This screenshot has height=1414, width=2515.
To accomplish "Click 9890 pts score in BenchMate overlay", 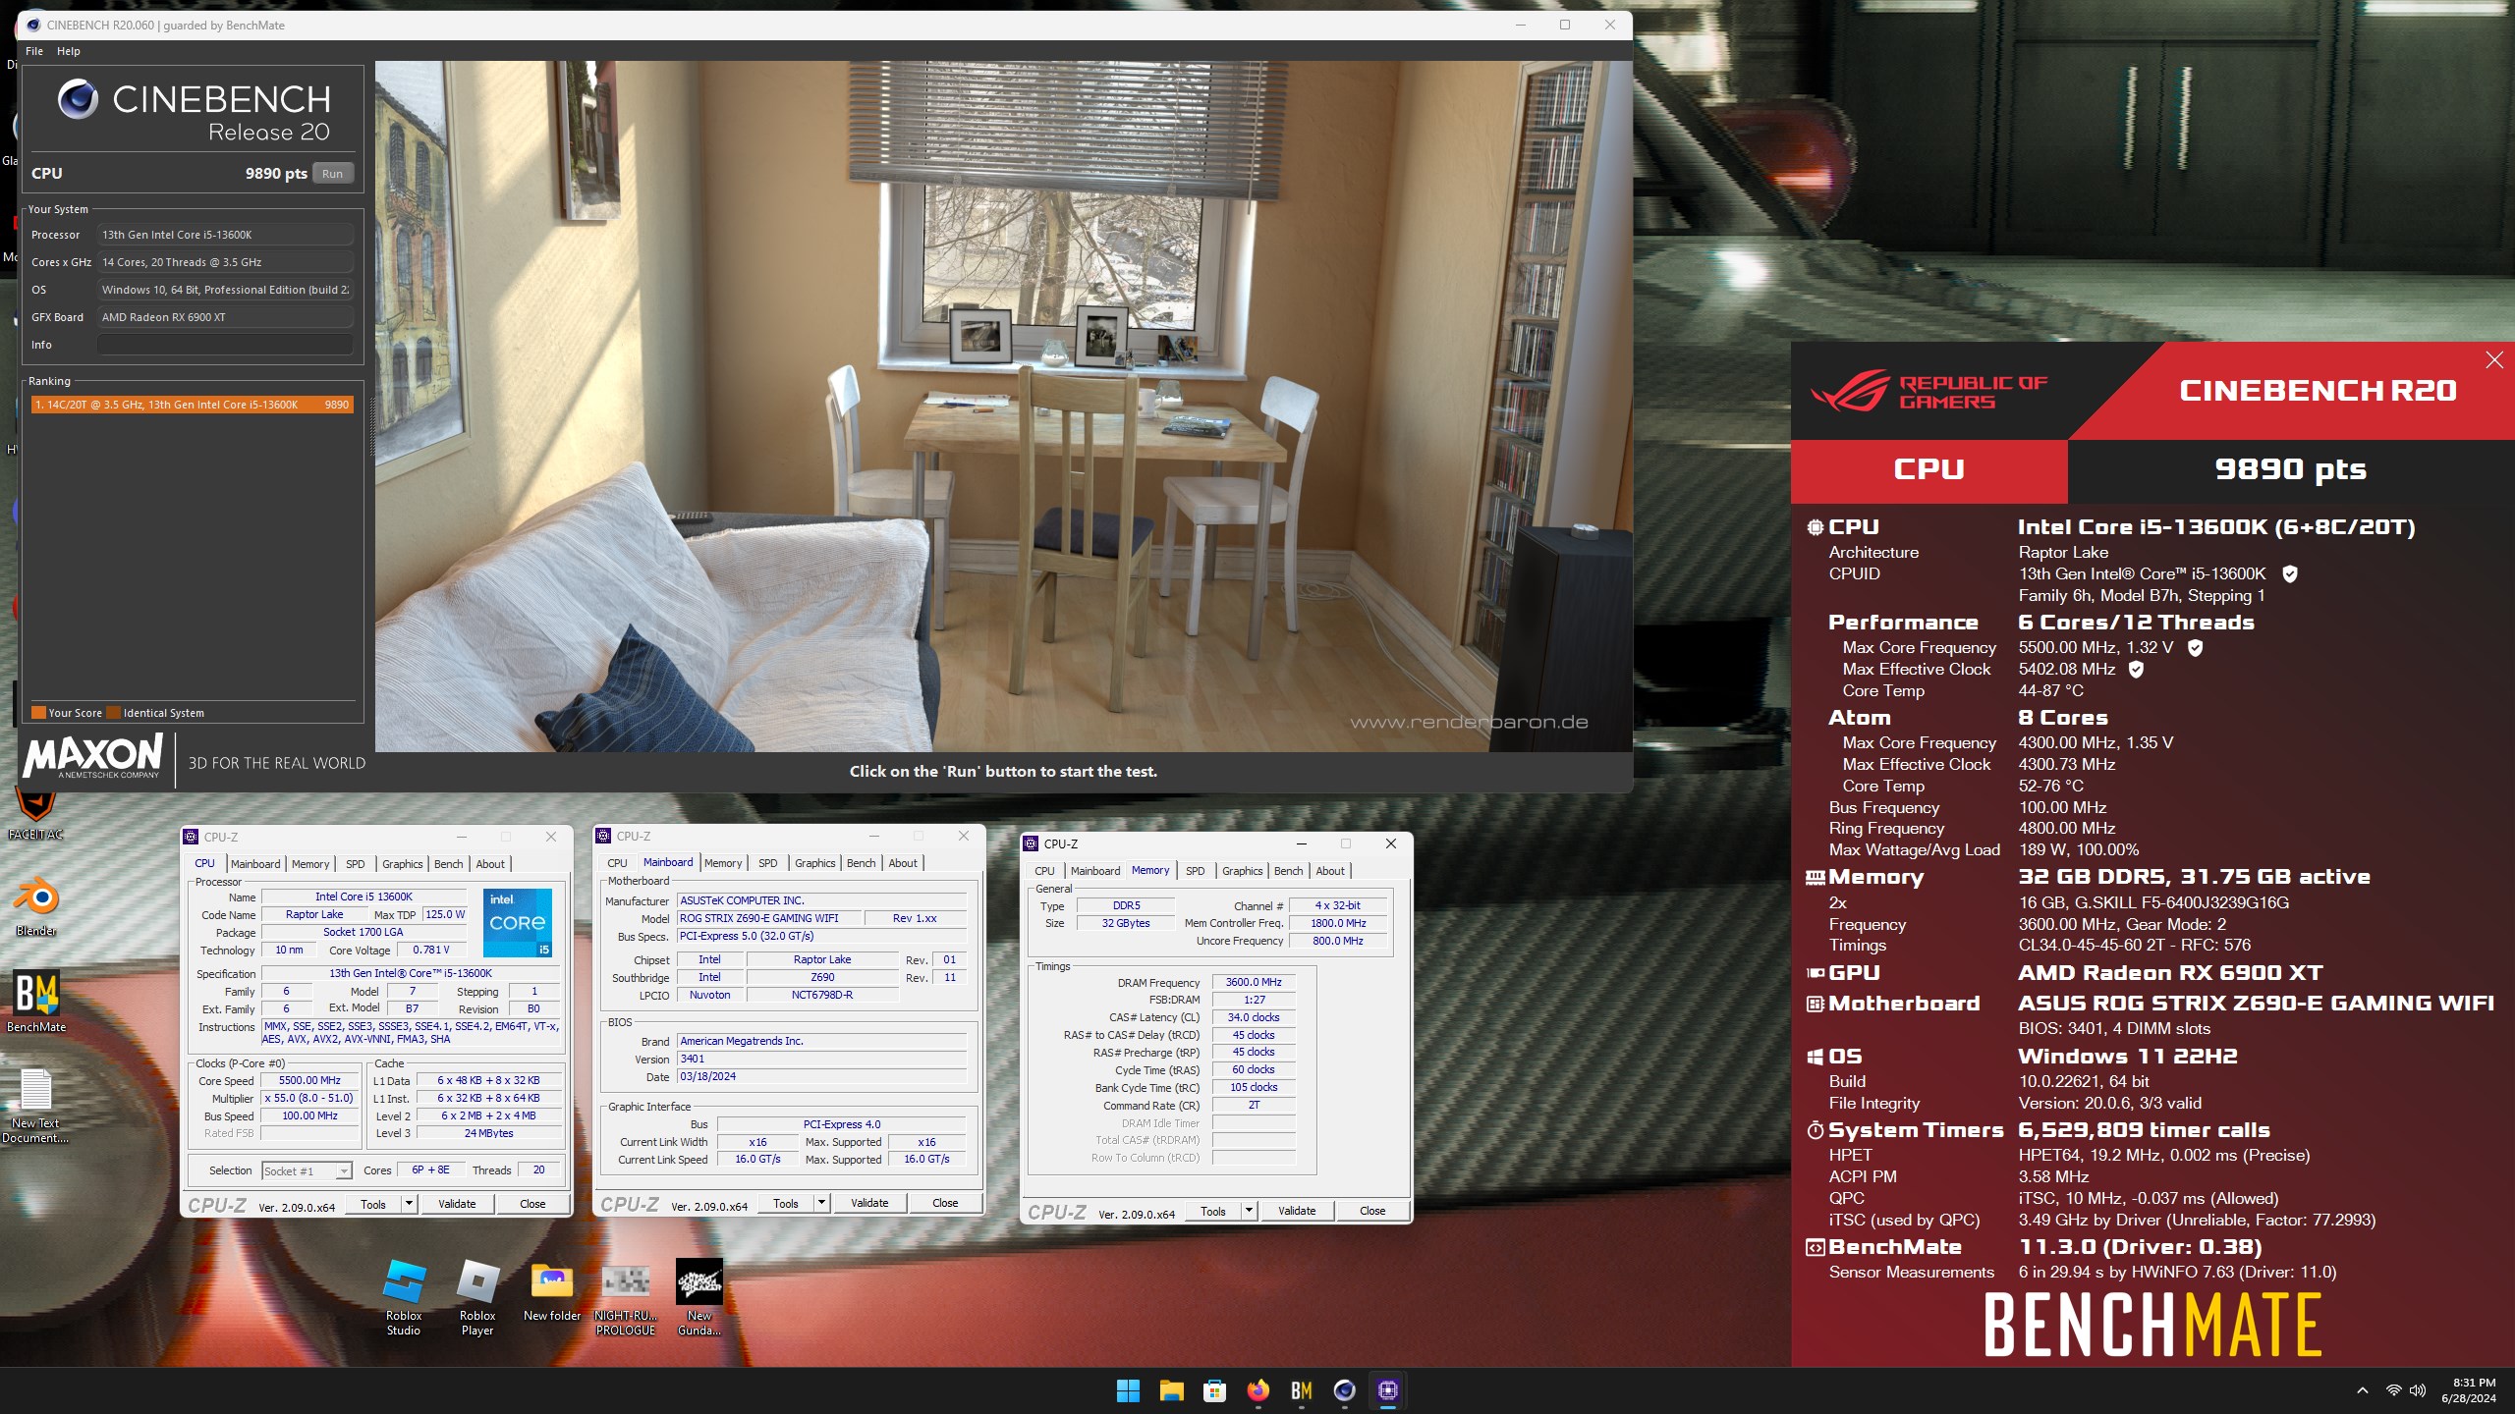I will pos(2290,469).
